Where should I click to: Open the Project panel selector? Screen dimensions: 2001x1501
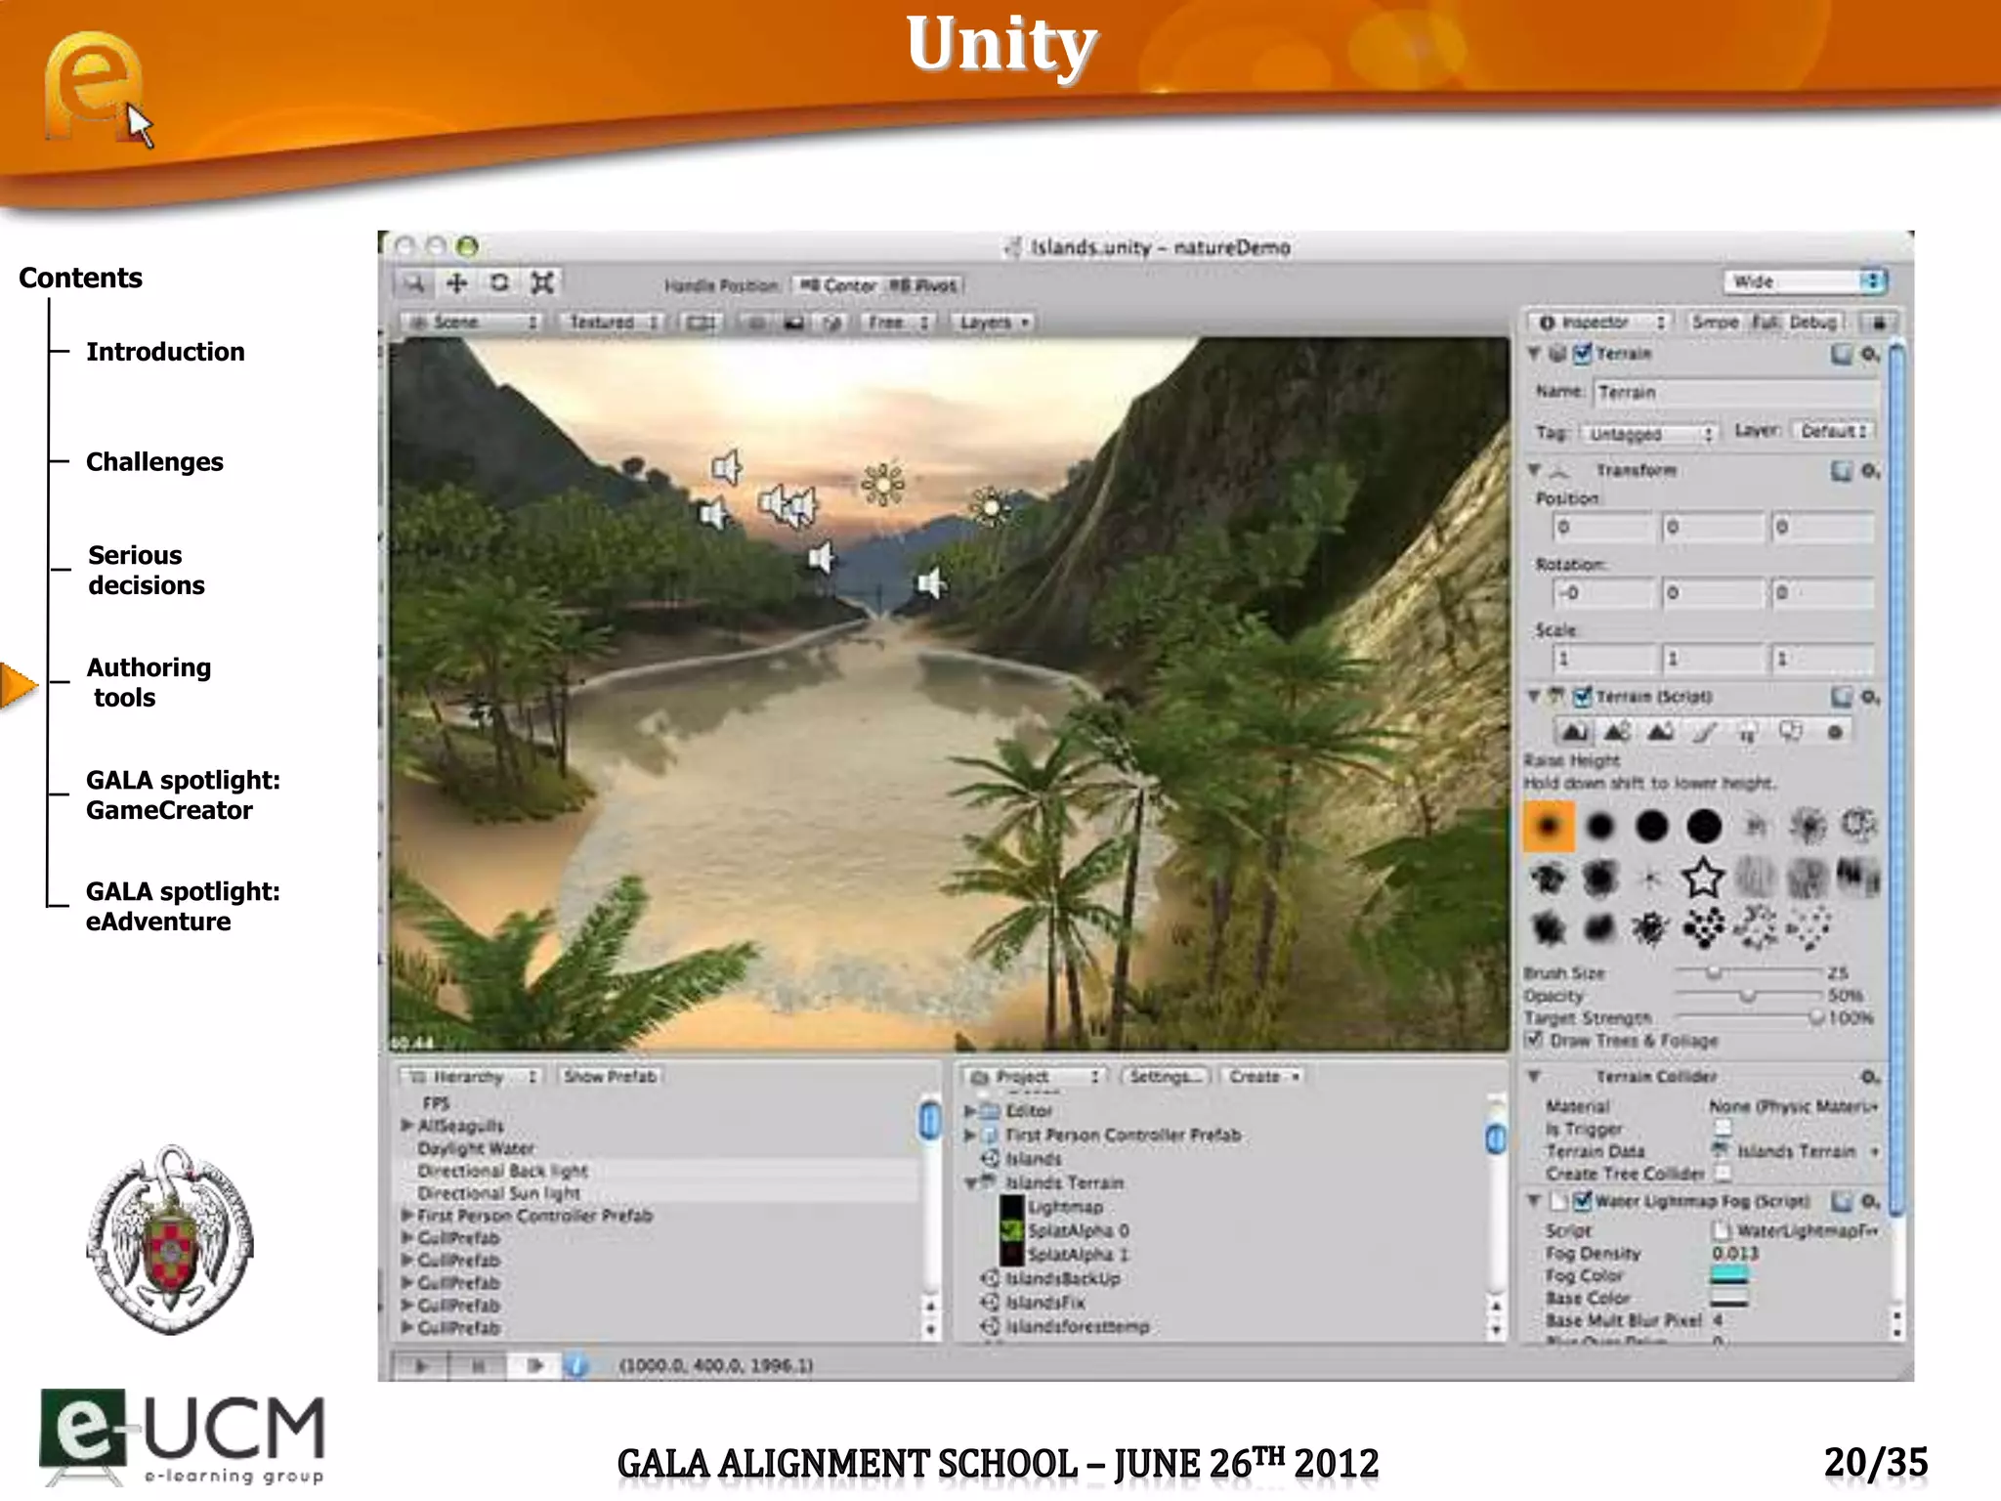pyautogui.click(x=1035, y=1076)
